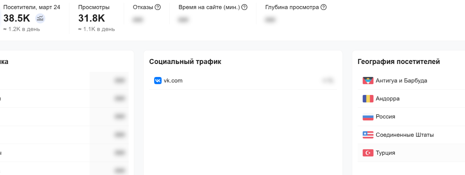Select the Россия geography entry
This screenshot has height=175, width=465.
(386, 117)
